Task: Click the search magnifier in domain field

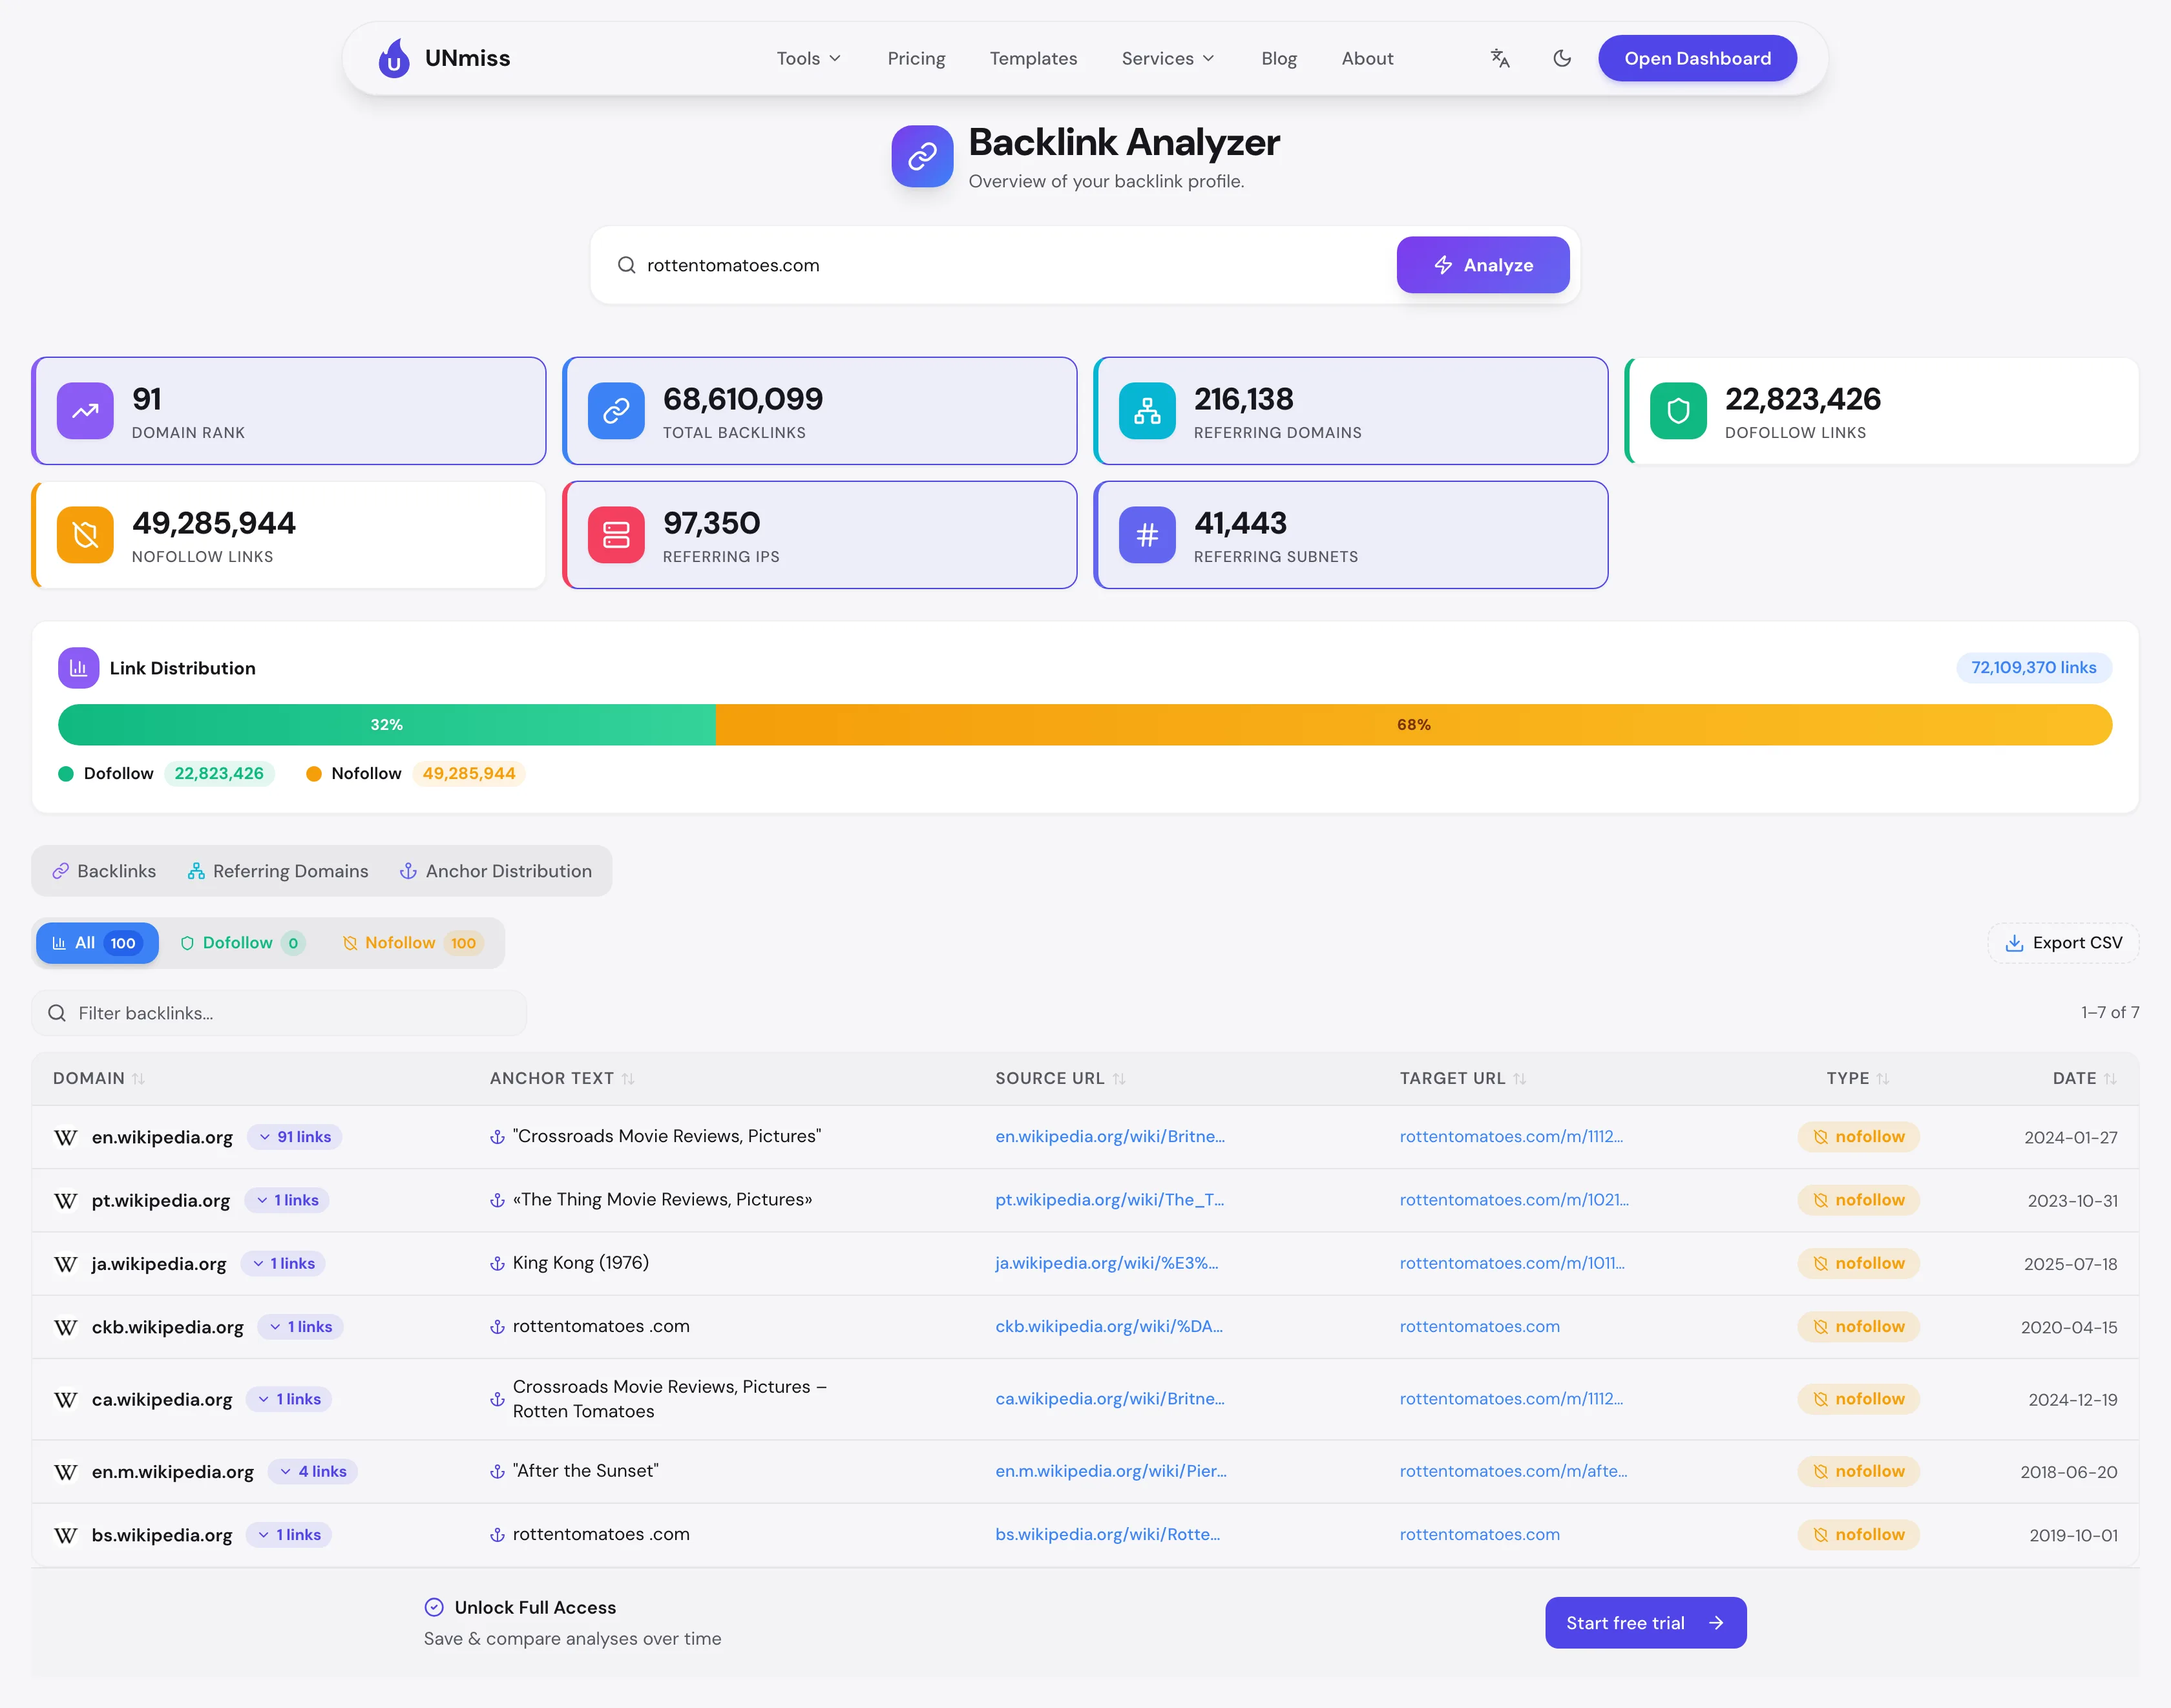Action: click(627, 265)
